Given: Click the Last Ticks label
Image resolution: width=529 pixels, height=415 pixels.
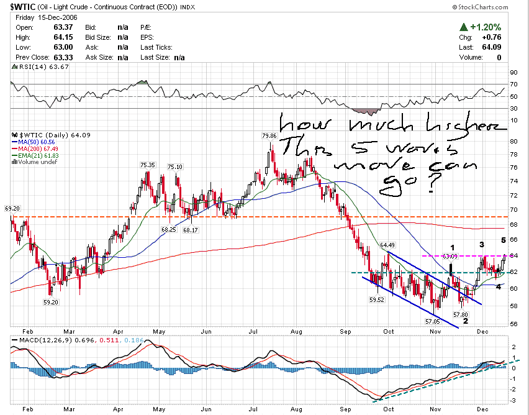Looking at the screenshot, I should pyautogui.click(x=156, y=47).
